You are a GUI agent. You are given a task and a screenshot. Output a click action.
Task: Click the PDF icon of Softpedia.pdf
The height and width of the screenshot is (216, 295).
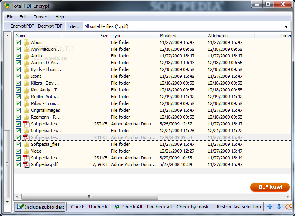point(26,164)
